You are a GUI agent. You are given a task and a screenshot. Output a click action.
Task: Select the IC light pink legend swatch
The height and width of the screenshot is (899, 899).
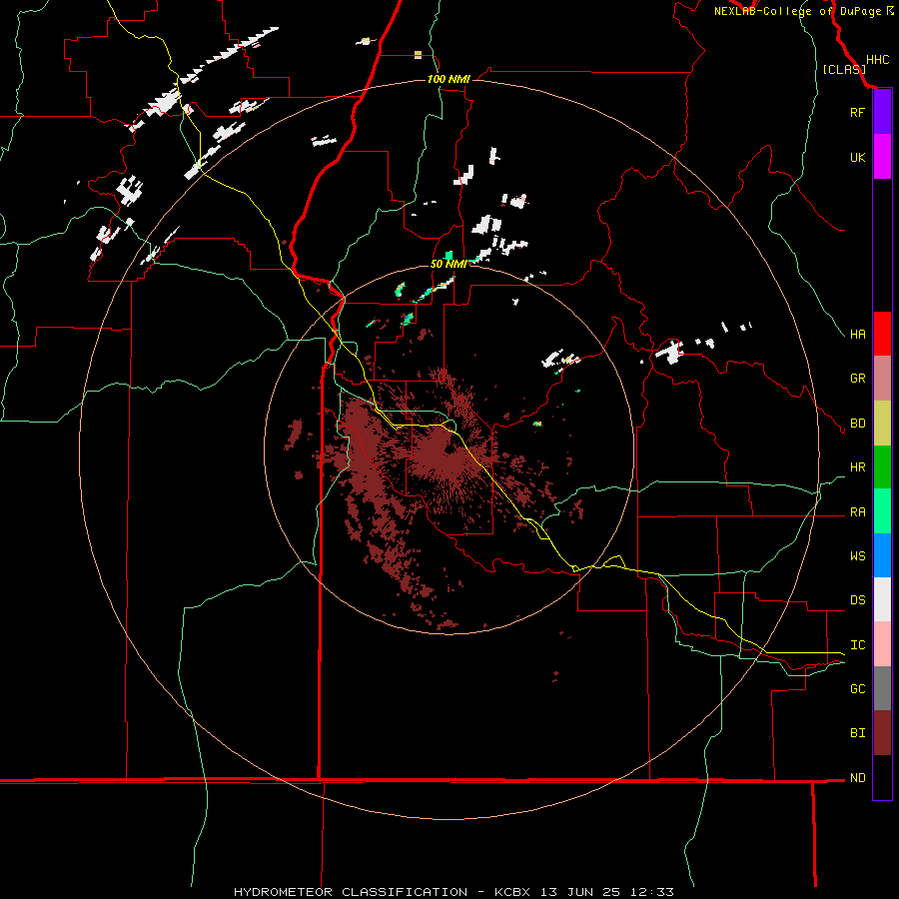point(882,644)
